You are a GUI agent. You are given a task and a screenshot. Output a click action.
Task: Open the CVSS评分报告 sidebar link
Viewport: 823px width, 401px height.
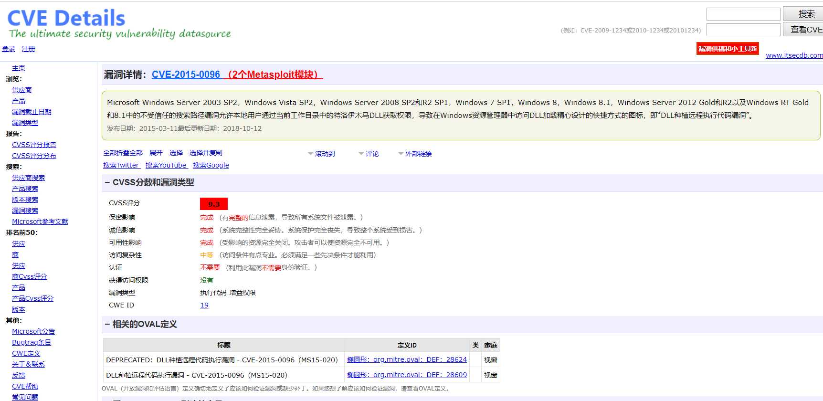point(34,145)
